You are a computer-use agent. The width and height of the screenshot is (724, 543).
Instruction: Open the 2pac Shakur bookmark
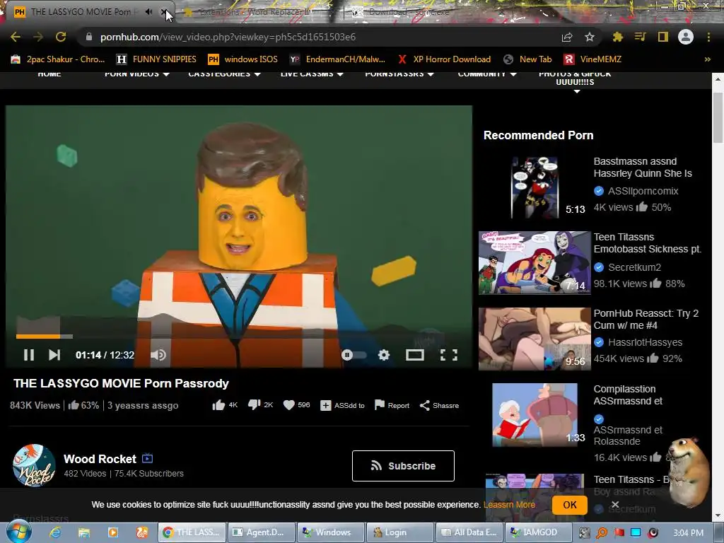58,59
